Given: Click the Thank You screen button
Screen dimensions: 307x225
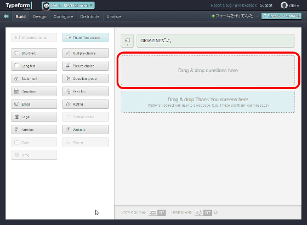Looking at the screenshot, I should 86,38.
